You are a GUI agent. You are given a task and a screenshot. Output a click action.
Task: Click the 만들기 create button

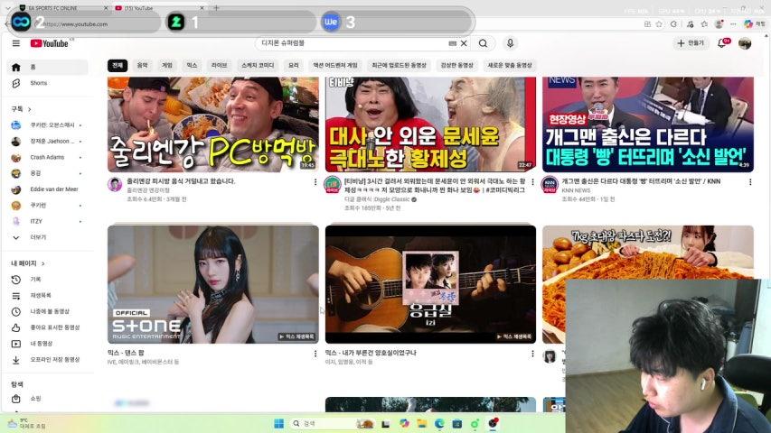click(x=691, y=43)
